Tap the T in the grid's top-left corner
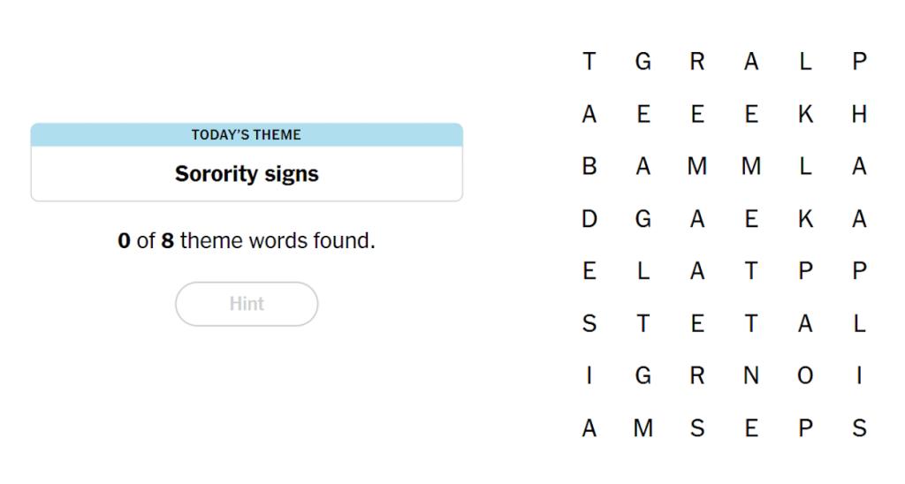The width and height of the screenshot is (905, 484). click(589, 62)
